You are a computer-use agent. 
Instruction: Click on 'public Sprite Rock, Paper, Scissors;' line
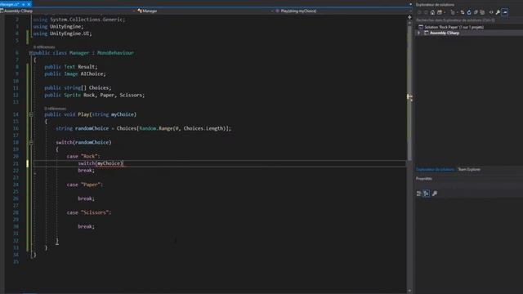(x=95, y=95)
